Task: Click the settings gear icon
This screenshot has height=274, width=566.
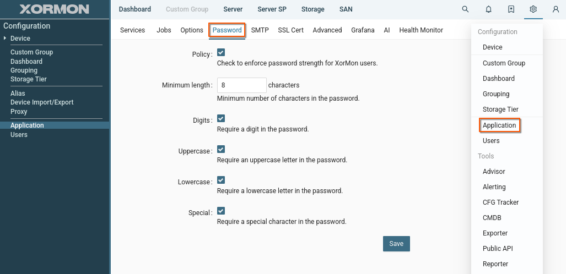Action: (533, 9)
